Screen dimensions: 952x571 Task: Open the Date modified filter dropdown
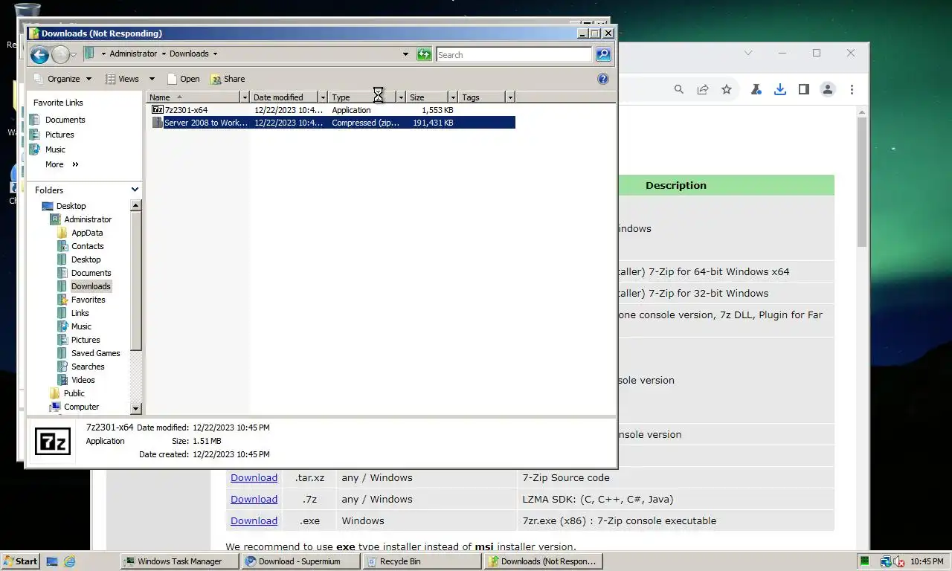coord(323,97)
